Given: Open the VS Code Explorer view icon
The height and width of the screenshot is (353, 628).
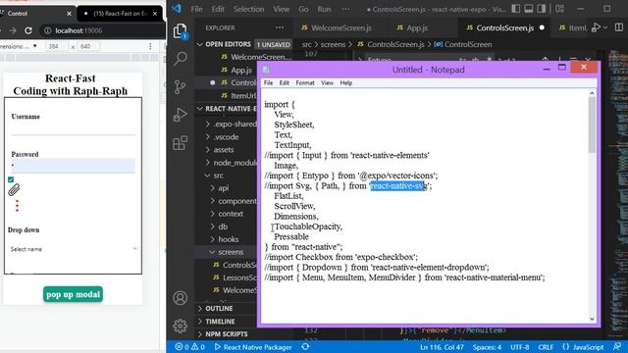Looking at the screenshot, I should 181,31.
